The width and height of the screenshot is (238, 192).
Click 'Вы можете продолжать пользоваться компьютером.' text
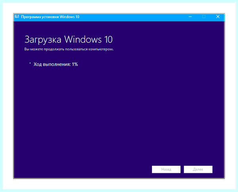click(x=69, y=49)
